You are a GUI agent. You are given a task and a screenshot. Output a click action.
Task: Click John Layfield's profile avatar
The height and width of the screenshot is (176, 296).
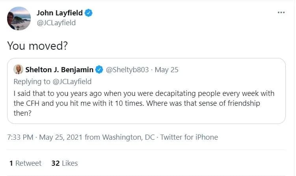click(19, 19)
